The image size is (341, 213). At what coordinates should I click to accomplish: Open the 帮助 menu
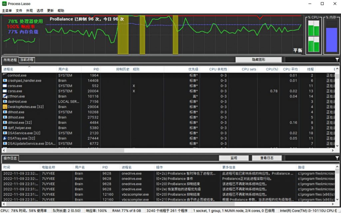click(x=61, y=11)
